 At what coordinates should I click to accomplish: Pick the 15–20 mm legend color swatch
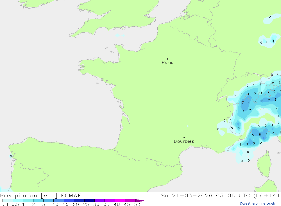pyautogui.click(x=69, y=200)
